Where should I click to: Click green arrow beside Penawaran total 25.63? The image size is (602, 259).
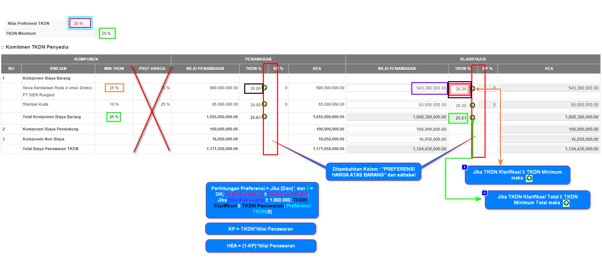pos(264,117)
